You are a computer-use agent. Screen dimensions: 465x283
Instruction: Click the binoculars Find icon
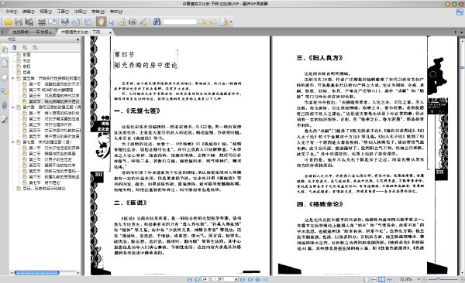pyautogui.click(x=157, y=22)
